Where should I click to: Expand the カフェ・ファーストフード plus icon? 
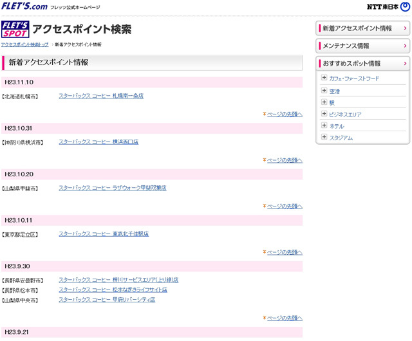[324, 77]
